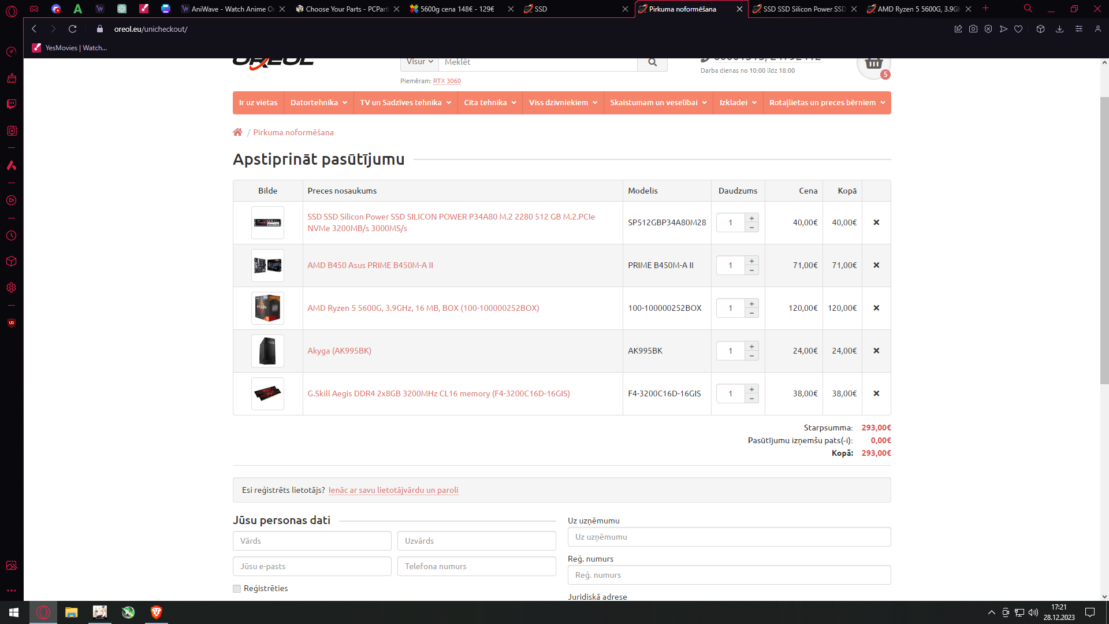Click the home breadcrumb icon
This screenshot has width=1109, height=624.
[237, 132]
